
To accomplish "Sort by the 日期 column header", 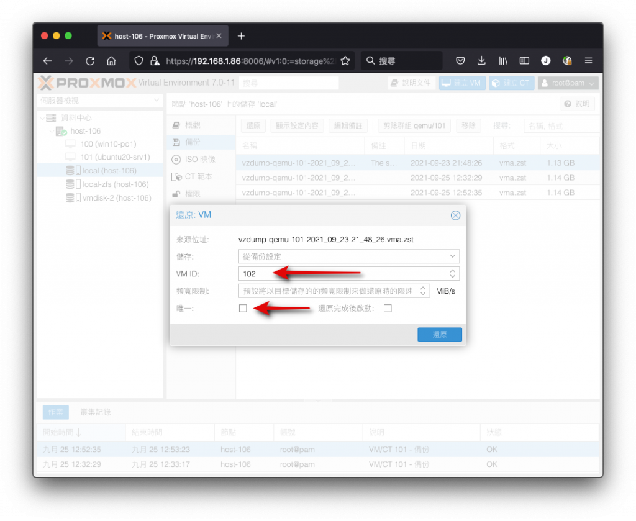I will click(448, 145).
